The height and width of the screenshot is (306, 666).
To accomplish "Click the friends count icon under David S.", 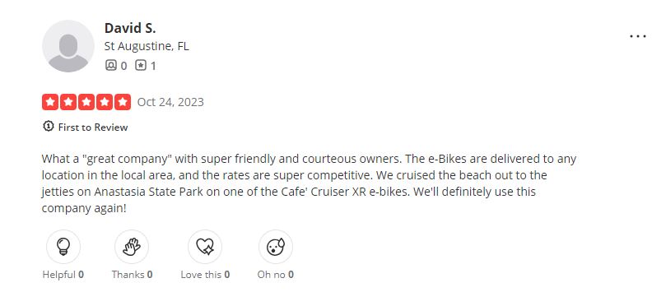I will coord(111,65).
